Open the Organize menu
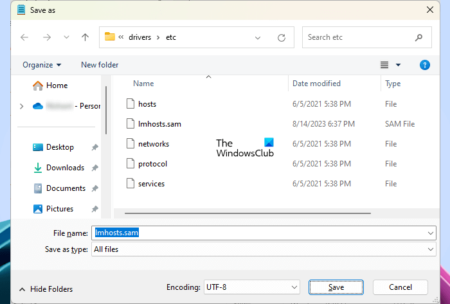This screenshot has width=450, height=304. click(x=42, y=65)
